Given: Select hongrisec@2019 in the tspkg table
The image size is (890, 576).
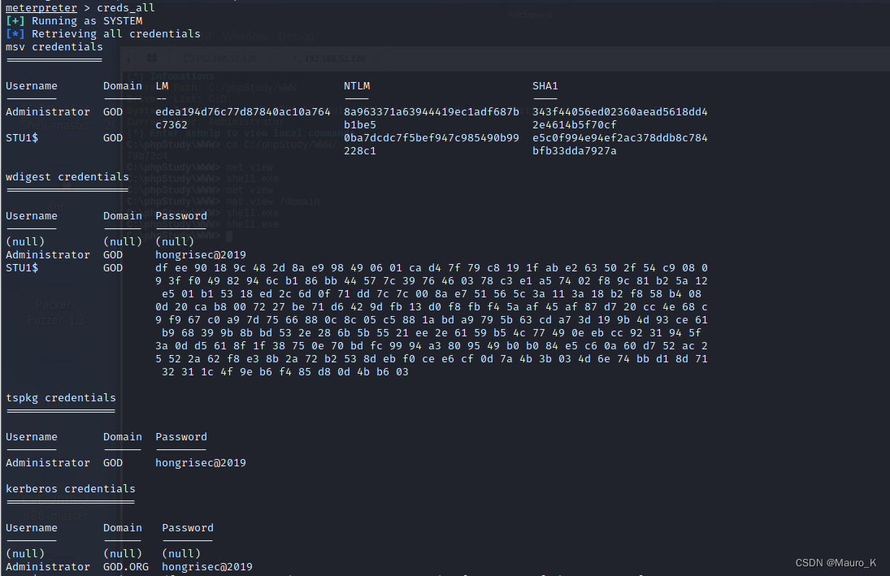Looking at the screenshot, I should pyautogui.click(x=201, y=463).
